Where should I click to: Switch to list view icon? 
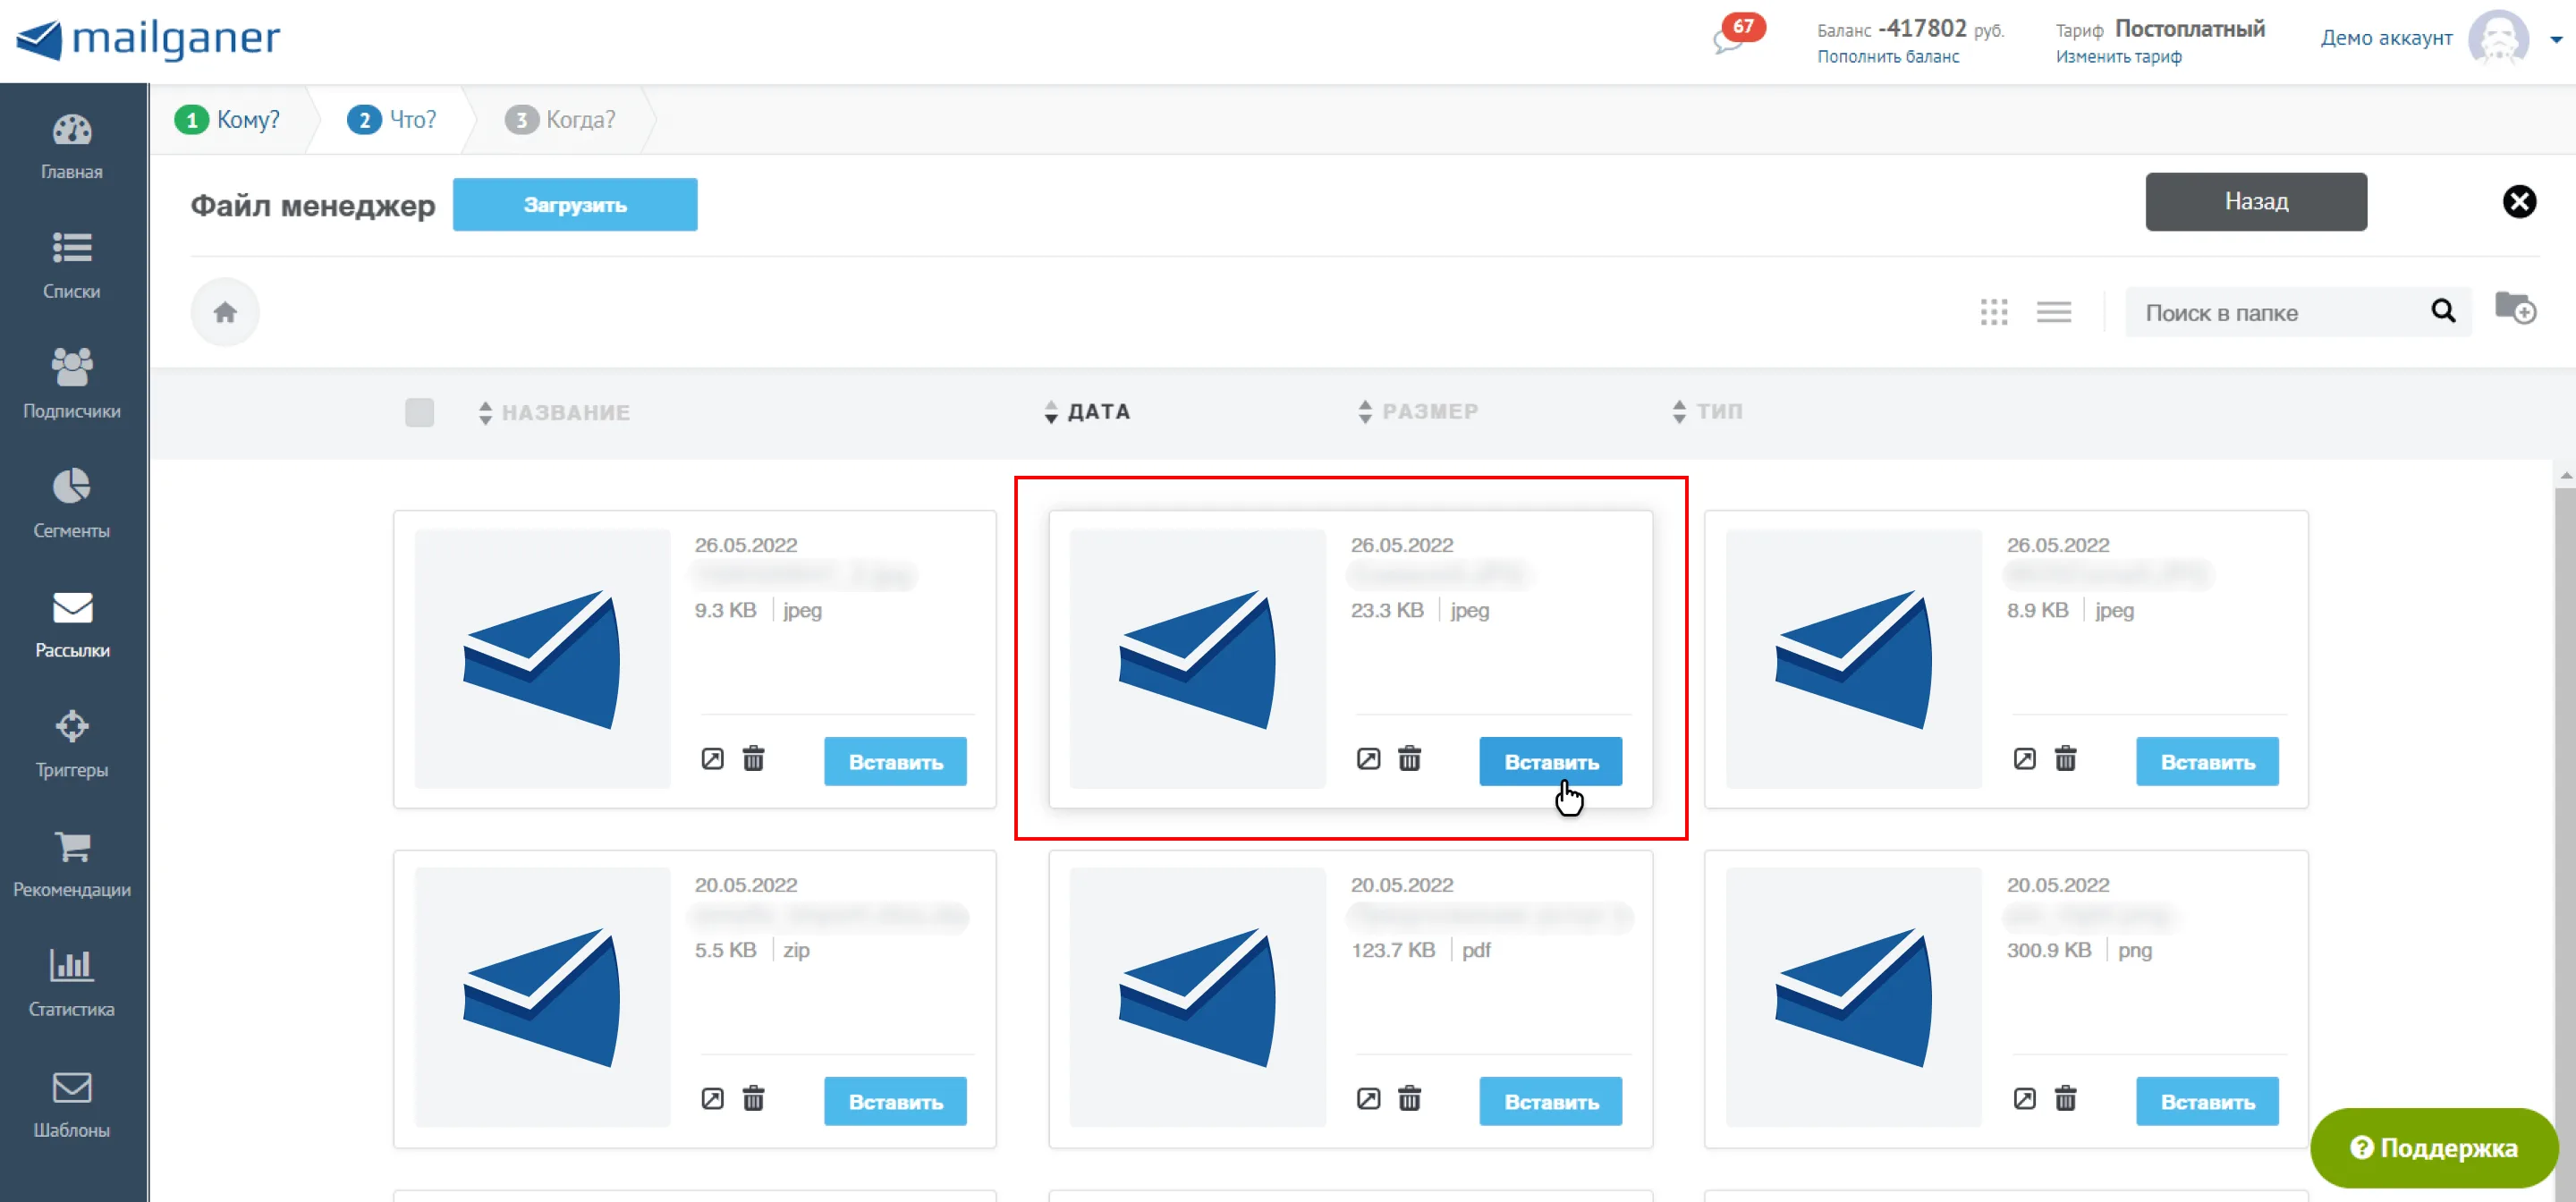[2054, 312]
